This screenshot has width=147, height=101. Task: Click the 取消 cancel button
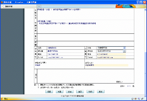(100, 92)
